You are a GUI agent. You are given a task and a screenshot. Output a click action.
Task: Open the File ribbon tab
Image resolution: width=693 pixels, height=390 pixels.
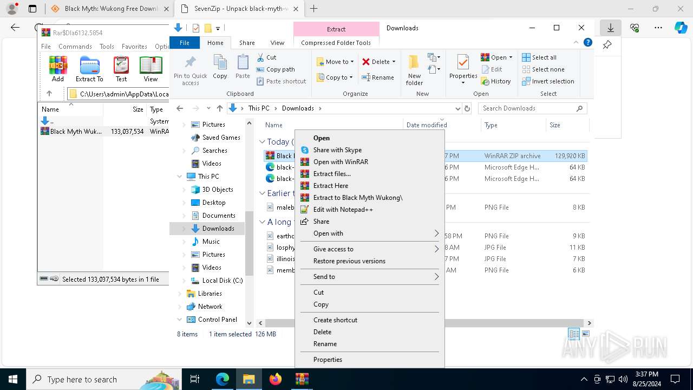[x=185, y=43]
